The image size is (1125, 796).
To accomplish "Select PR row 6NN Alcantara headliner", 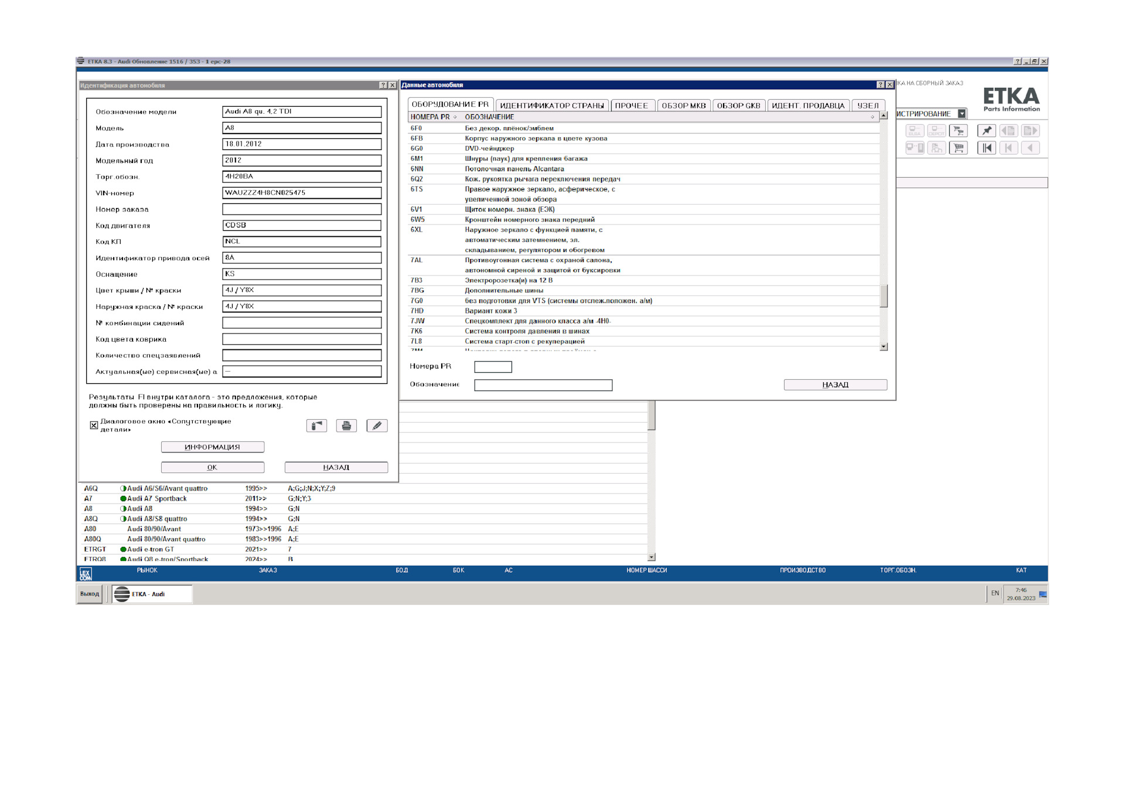I will pyautogui.click(x=643, y=169).
